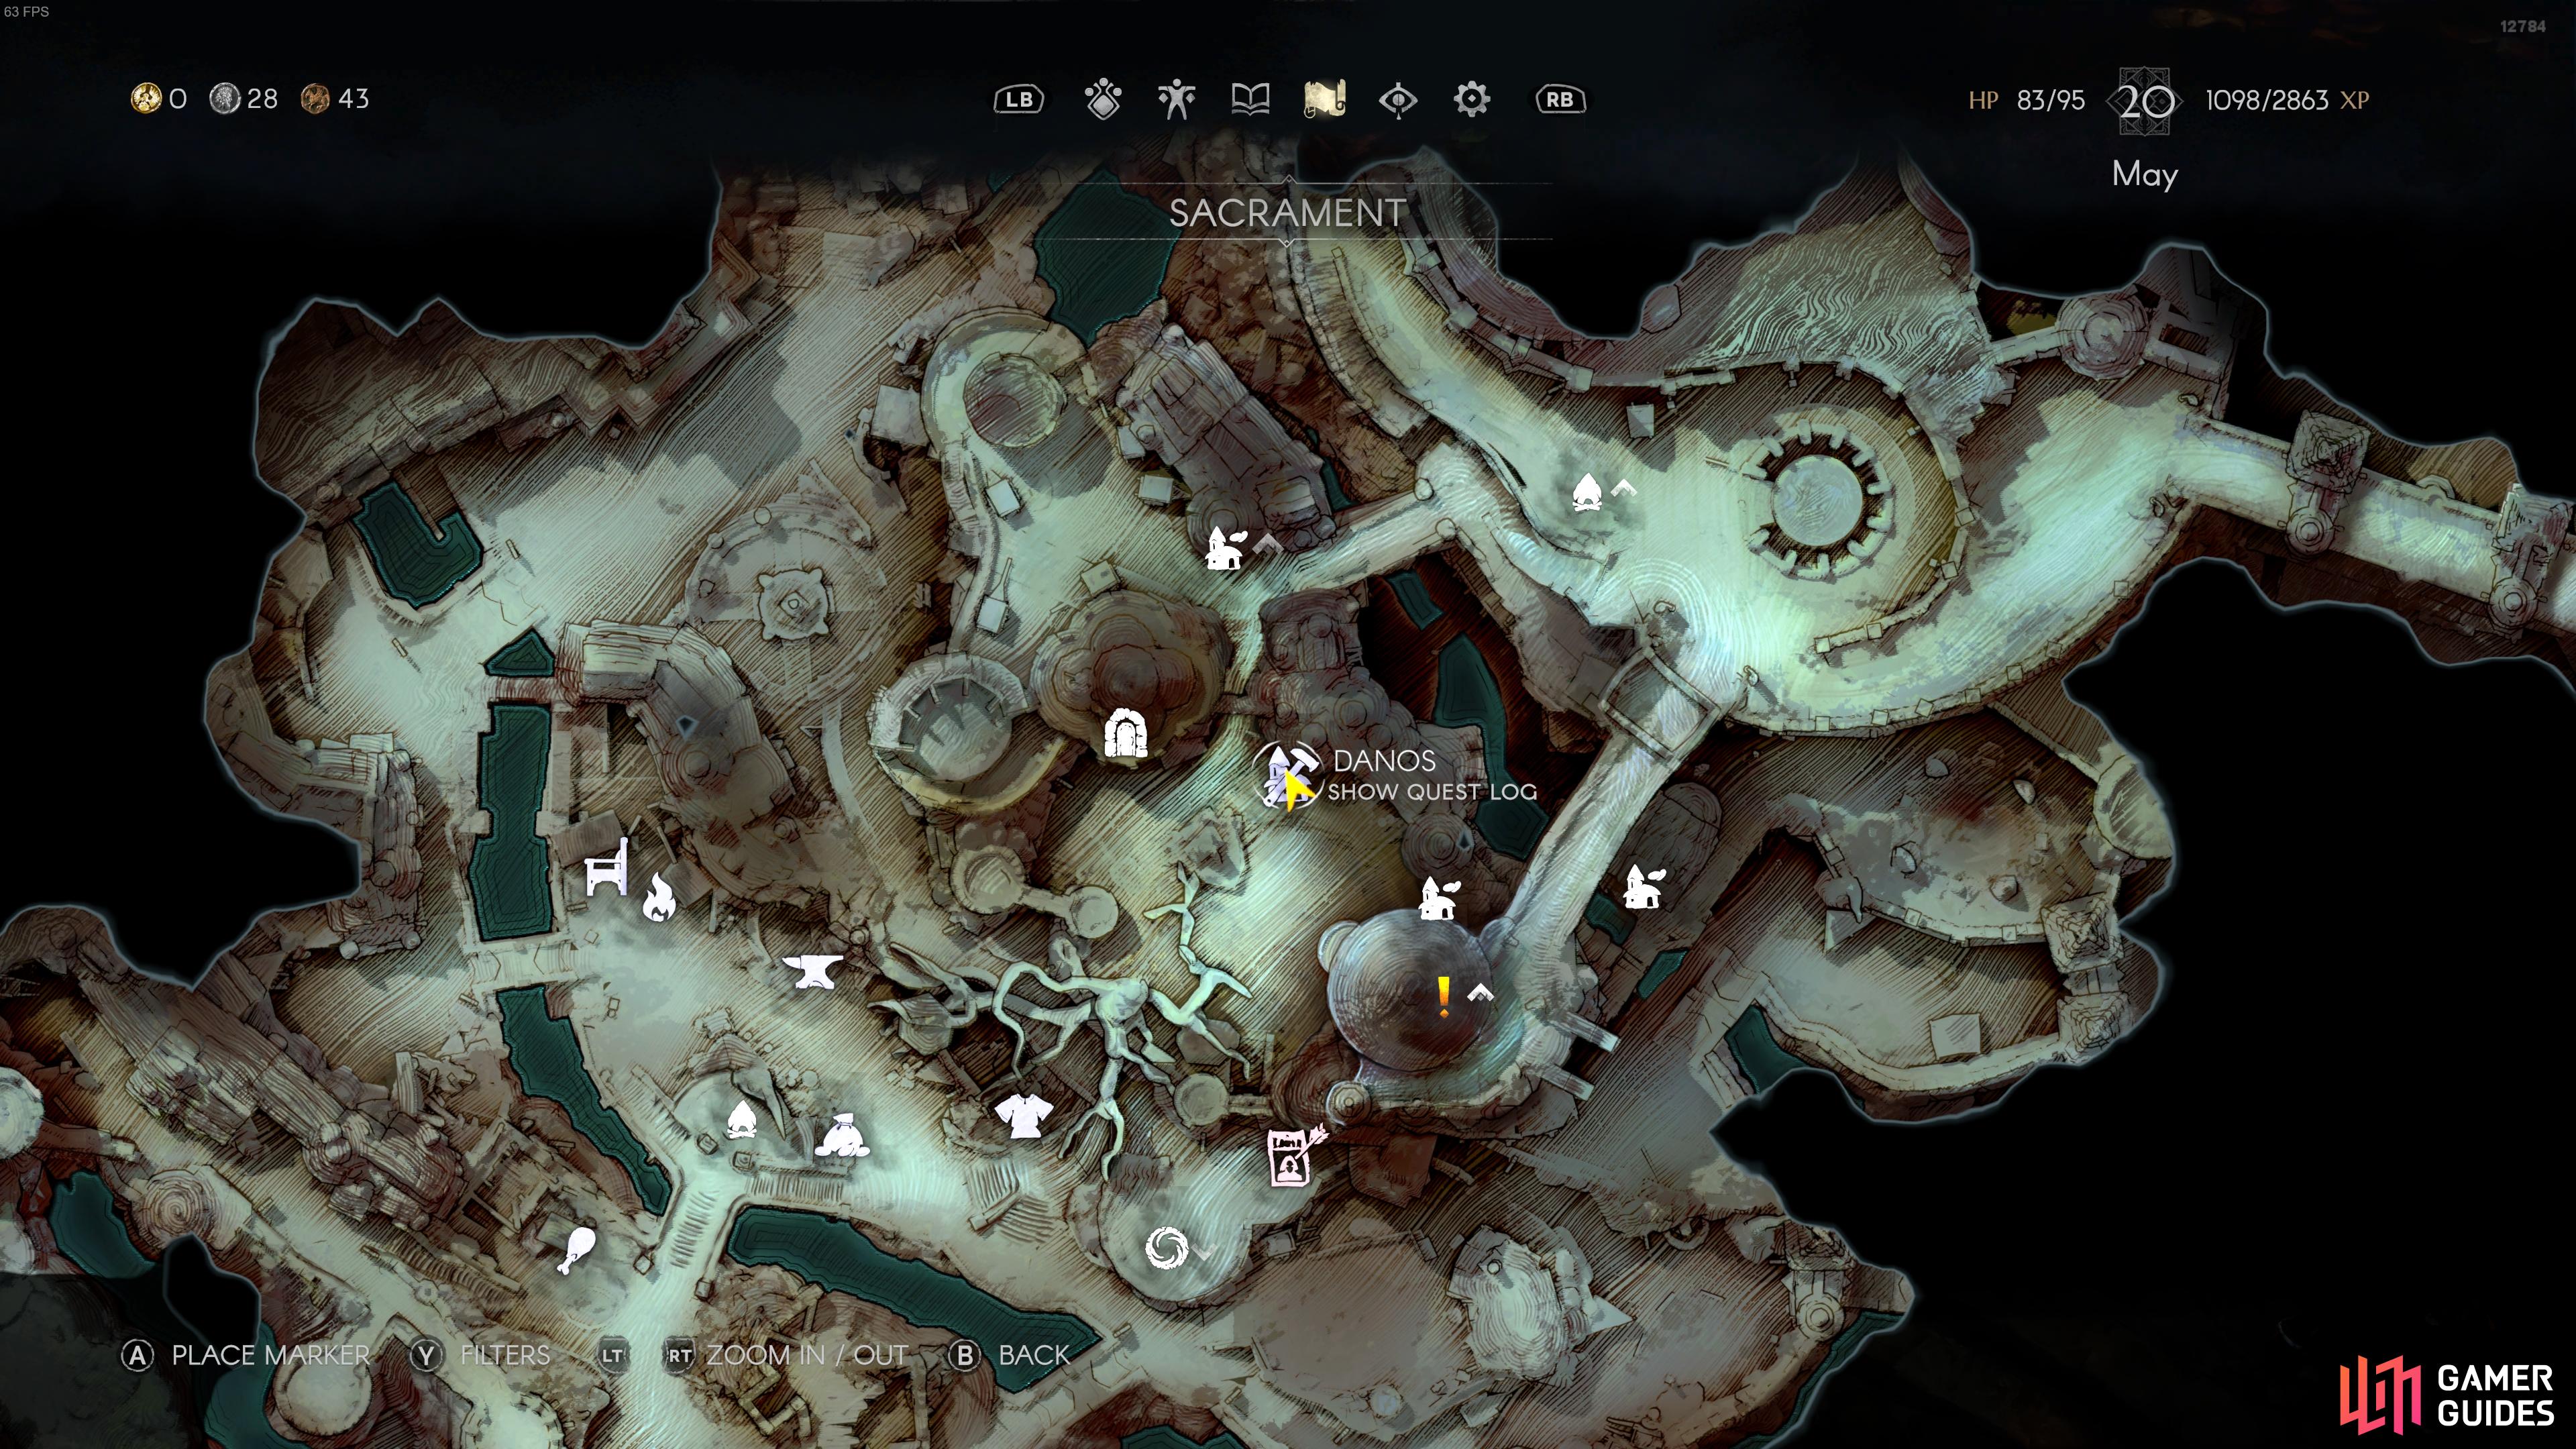Select the bench marker

point(608,868)
